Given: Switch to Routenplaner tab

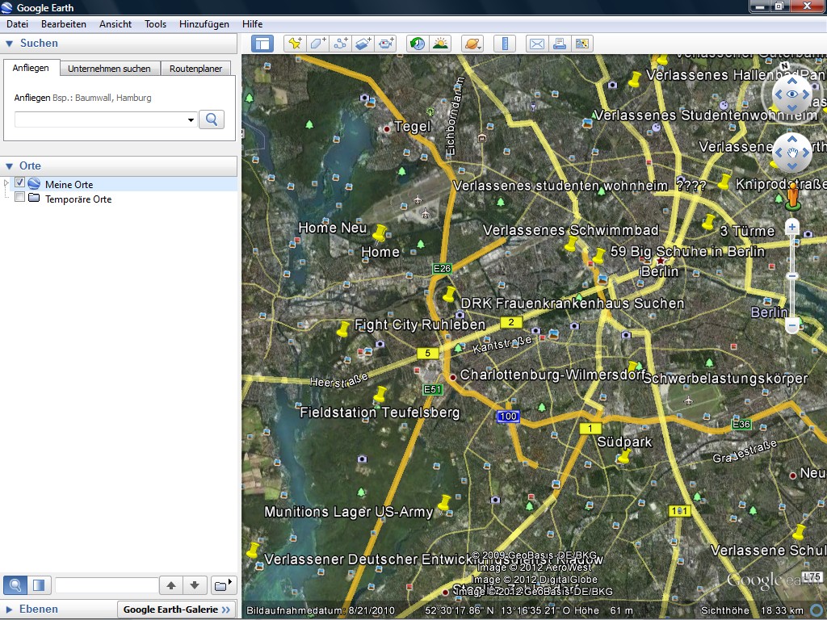Looking at the screenshot, I should coord(195,69).
